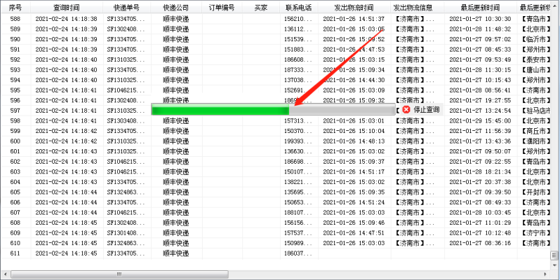The width and height of the screenshot is (560, 280).
Task: Click the 顺丰快递 cell in row 600
Action: (x=175, y=141)
